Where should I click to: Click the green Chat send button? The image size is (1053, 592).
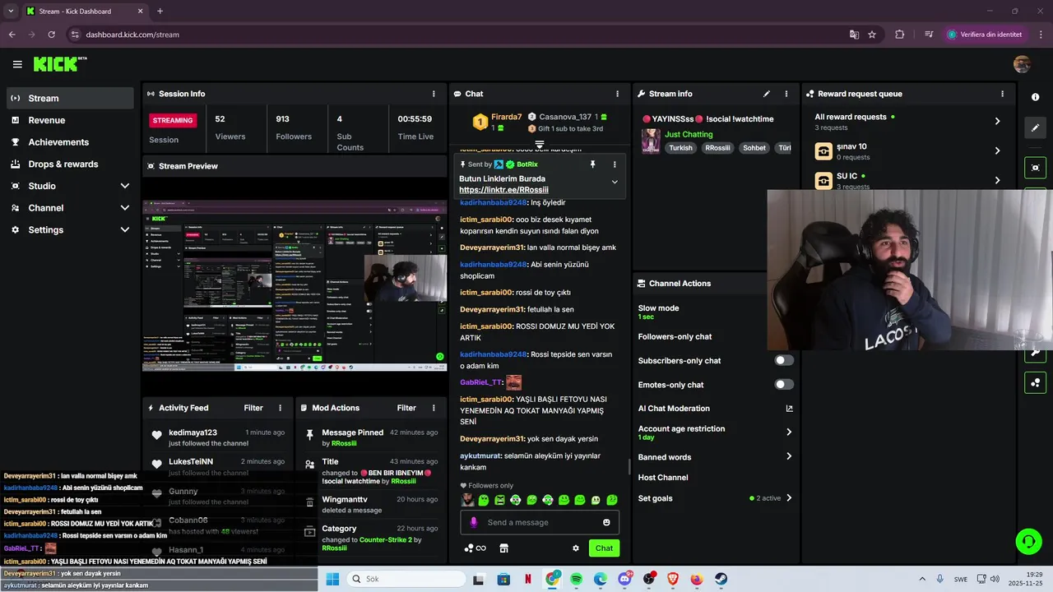pos(605,548)
